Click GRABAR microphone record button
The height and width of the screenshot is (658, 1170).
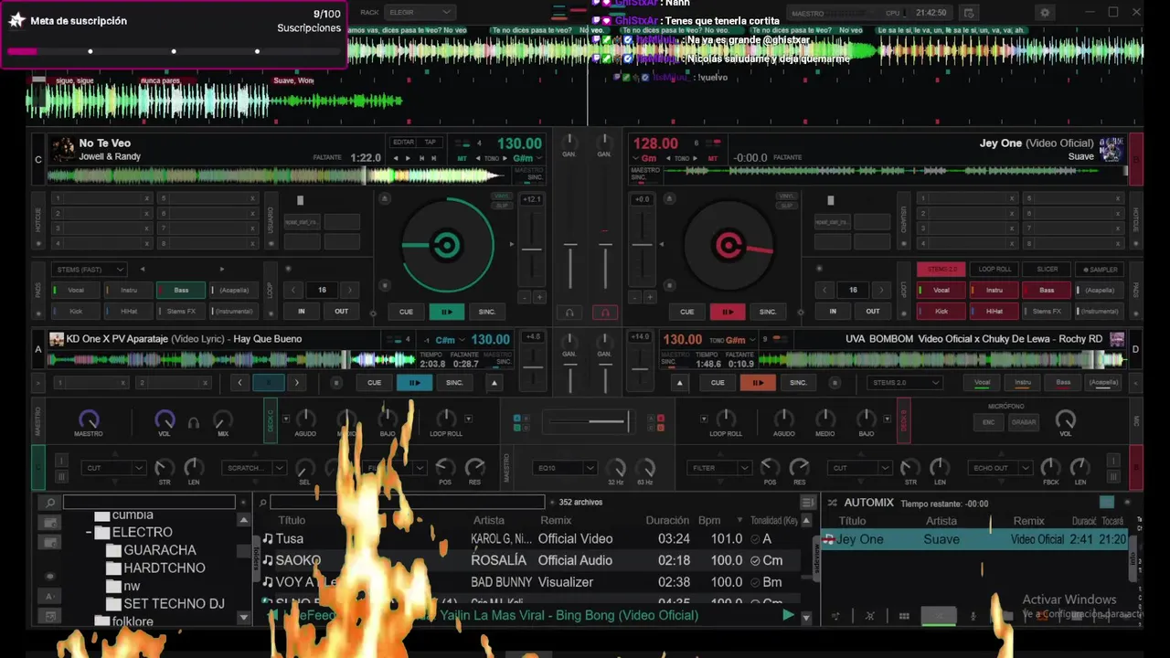[1024, 422]
